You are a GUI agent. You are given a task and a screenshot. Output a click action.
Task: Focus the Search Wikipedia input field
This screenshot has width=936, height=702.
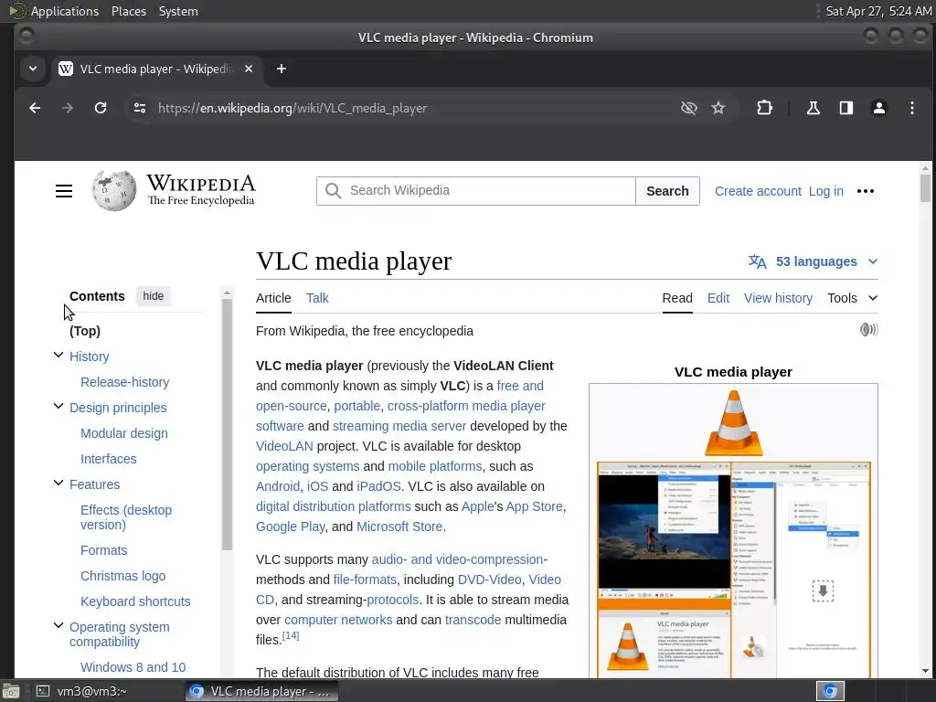(x=475, y=191)
